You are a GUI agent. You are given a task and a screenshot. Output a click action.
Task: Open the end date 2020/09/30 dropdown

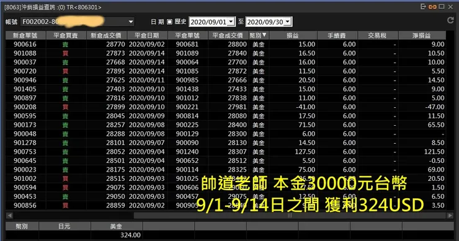pyautogui.click(x=288, y=22)
